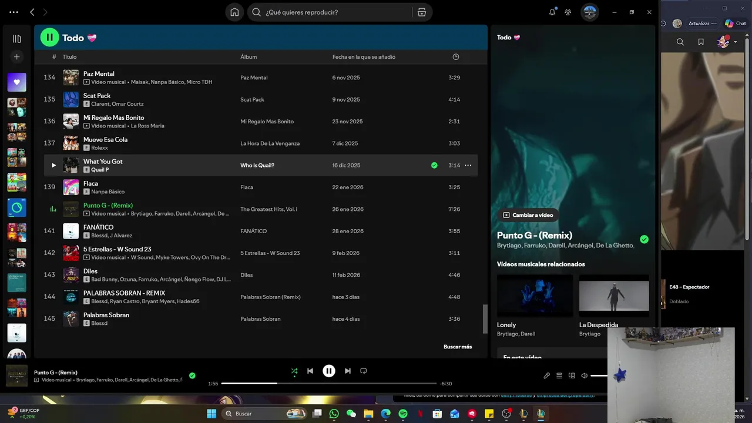Toggle shuffle playback
The height and width of the screenshot is (423, 752).
(x=294, y=371)
